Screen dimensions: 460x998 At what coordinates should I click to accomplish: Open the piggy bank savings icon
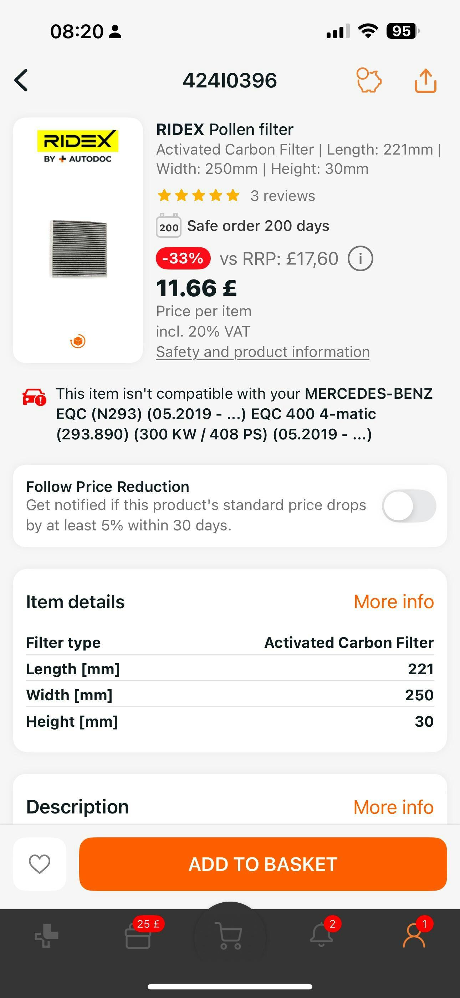point(369,80)
